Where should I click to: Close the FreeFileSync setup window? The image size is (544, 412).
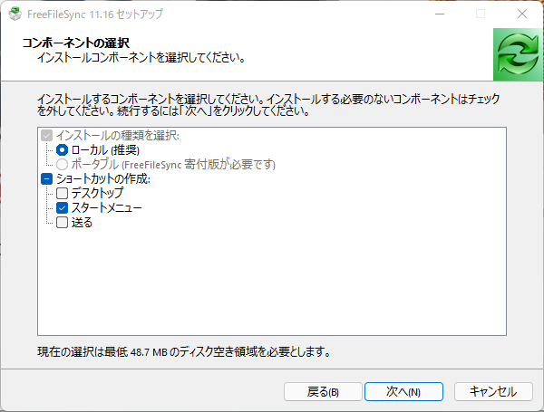point(522,14)
